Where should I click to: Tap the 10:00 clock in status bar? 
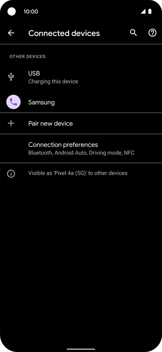click(31, 12)
